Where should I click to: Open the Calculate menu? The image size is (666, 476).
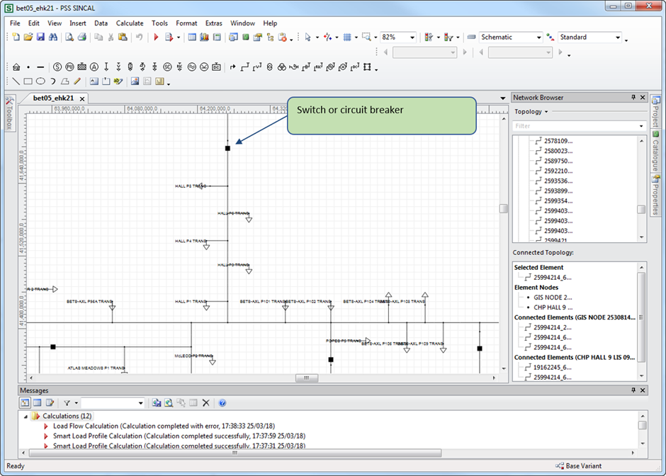coord(130,23)
